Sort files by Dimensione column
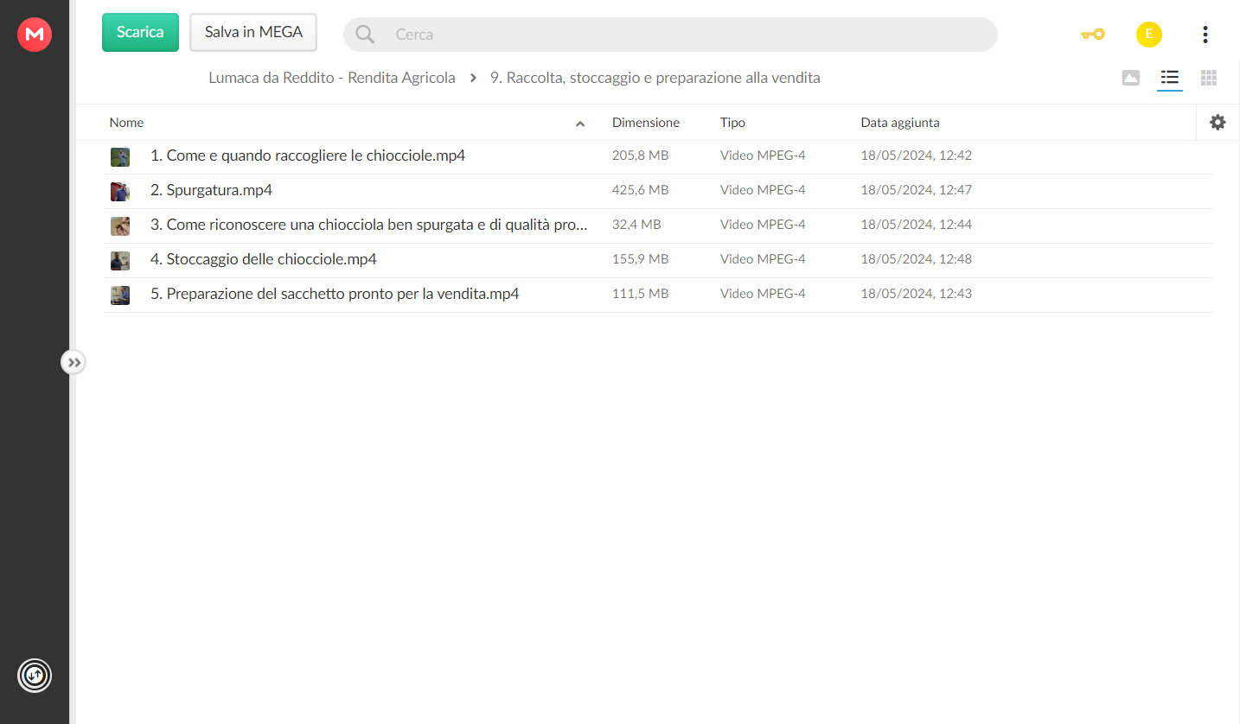1240x724 pixels. (x=646, y=123)
